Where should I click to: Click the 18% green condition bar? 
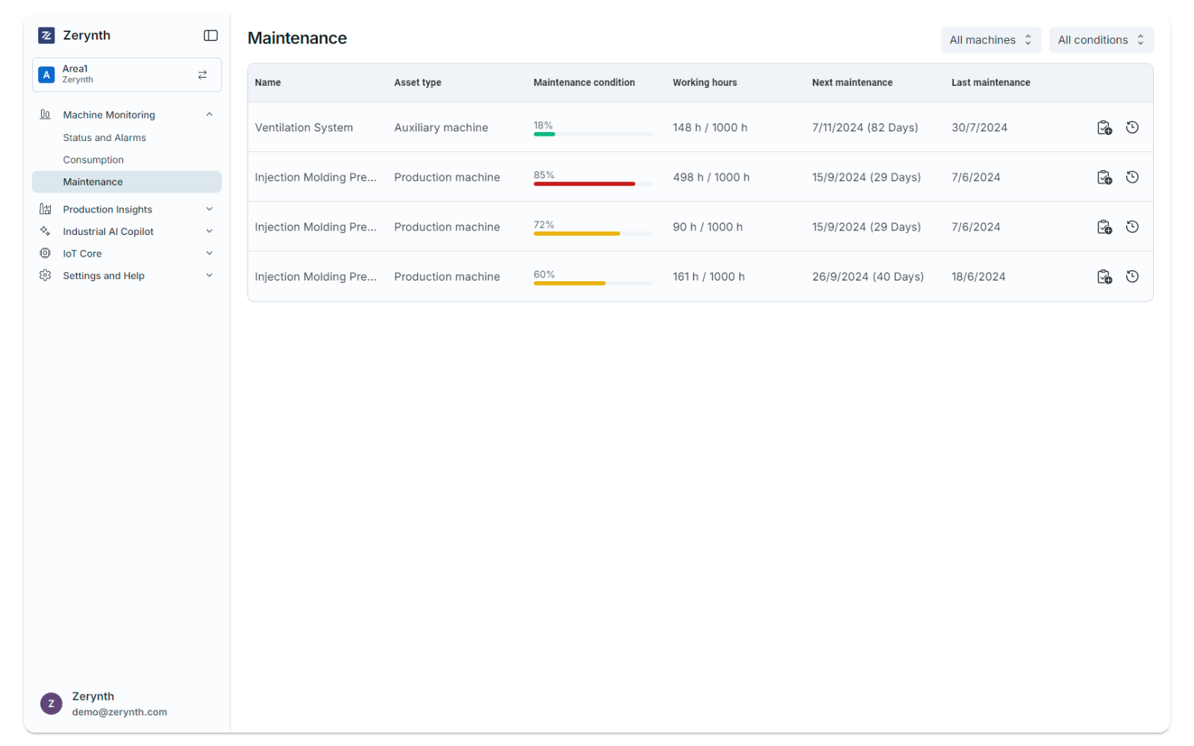pyautogui.click(x=593, y=134)
